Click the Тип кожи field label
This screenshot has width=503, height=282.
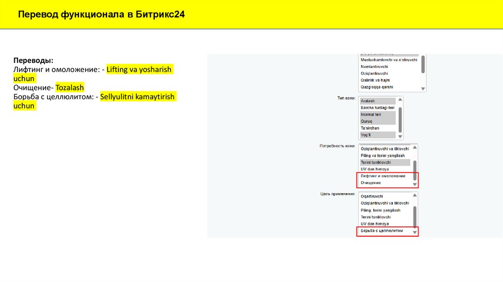pyautogui.click(x=346, y=98)
